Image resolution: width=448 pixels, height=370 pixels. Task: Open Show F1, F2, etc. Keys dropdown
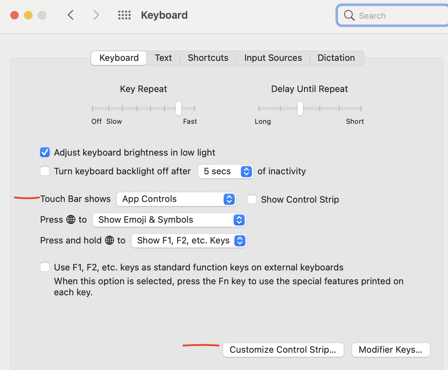pyautogui.click(x=189, y=241)
